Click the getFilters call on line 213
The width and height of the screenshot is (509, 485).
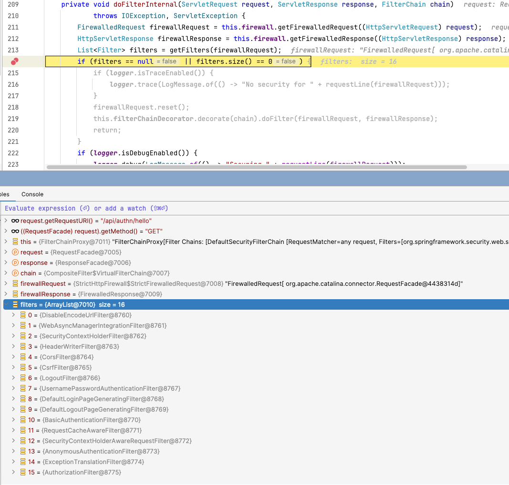click(189, 50)
